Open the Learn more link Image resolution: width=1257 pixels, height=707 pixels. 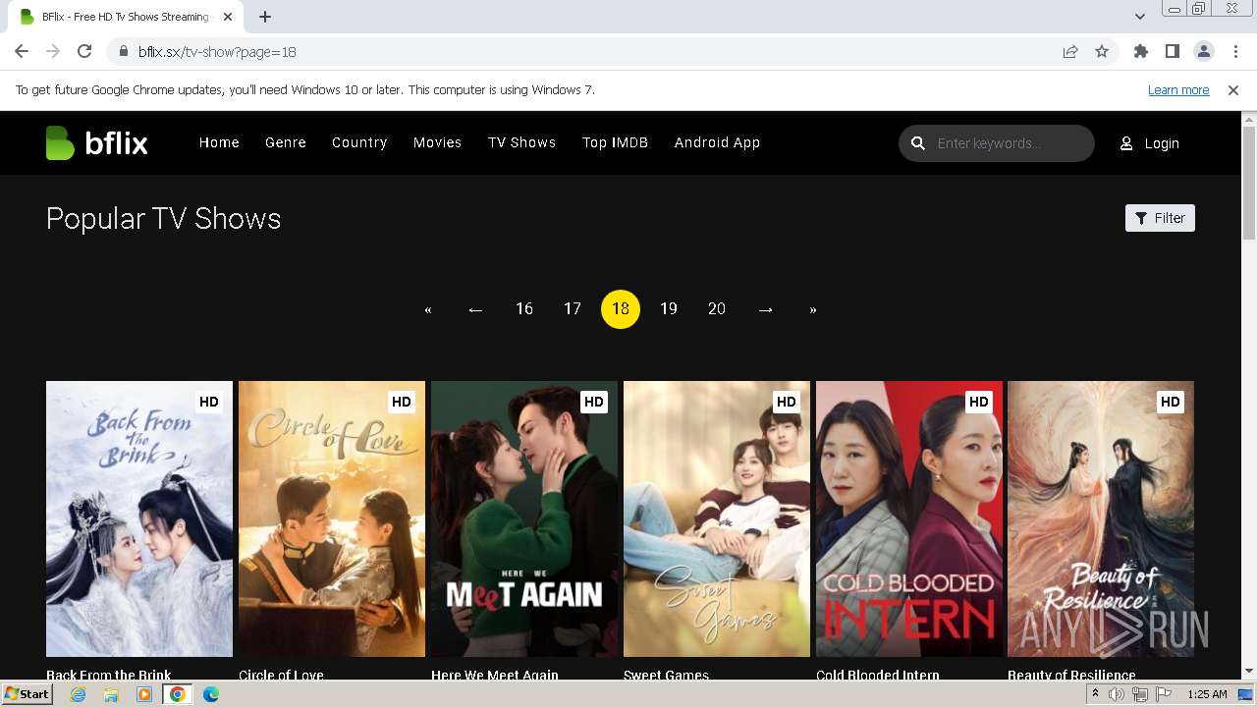(1178, 90)
